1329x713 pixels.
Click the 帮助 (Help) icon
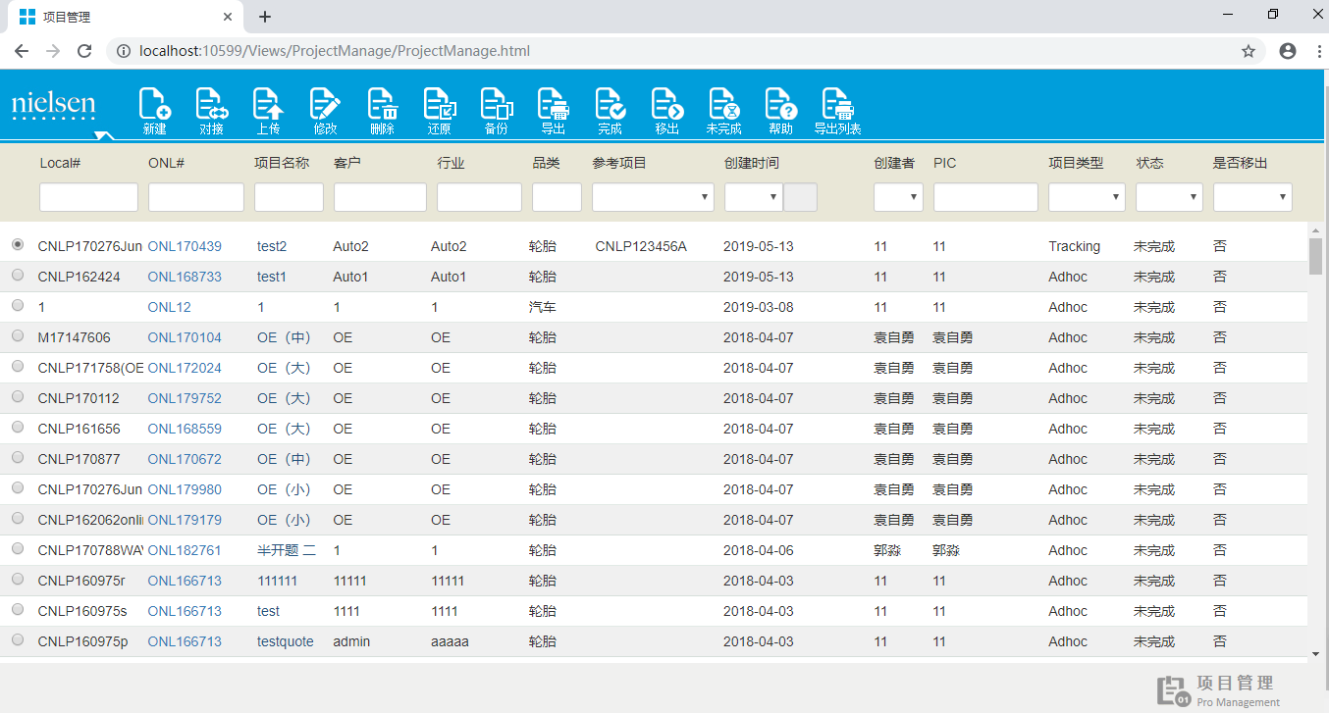point(780,111)
